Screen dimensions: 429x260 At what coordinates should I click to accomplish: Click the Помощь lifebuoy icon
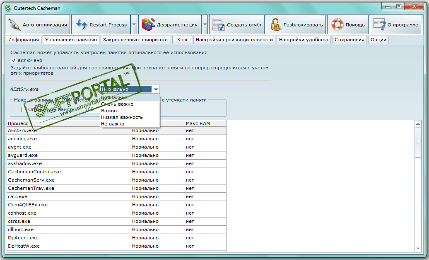coord(337,24)
